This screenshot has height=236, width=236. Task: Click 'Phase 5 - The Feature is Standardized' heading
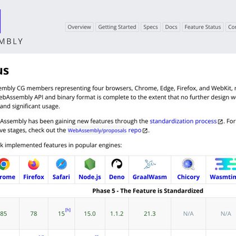click(148, 190)
